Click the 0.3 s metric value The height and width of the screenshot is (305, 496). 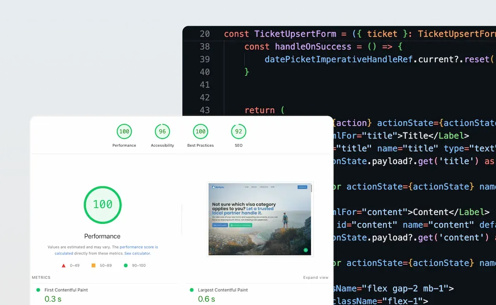[x=53, y=299]
